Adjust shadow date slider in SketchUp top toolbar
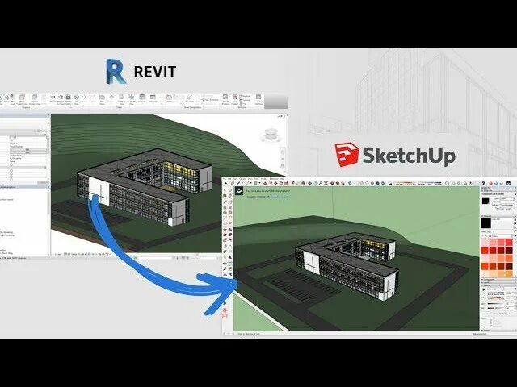The height and width of the screenshot is (387, 517). click(x=405, y=183)
